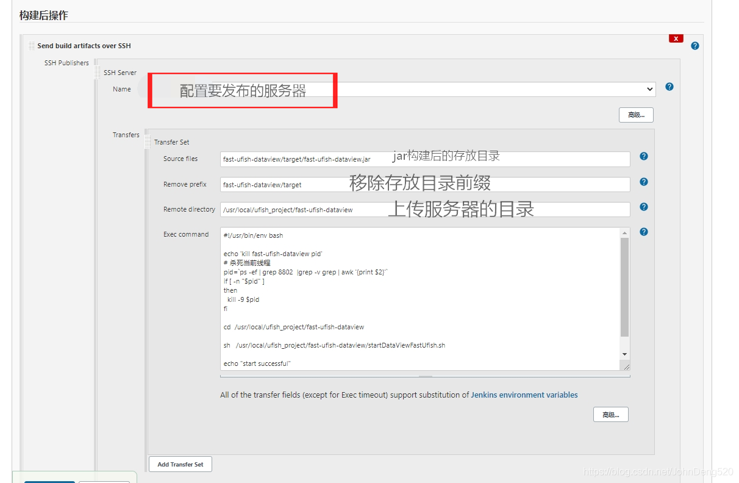This screenshot has width=739, height=483.
Task: Click the 'Transfers' label
Action: pyautogui.click(x=126, y=135)
